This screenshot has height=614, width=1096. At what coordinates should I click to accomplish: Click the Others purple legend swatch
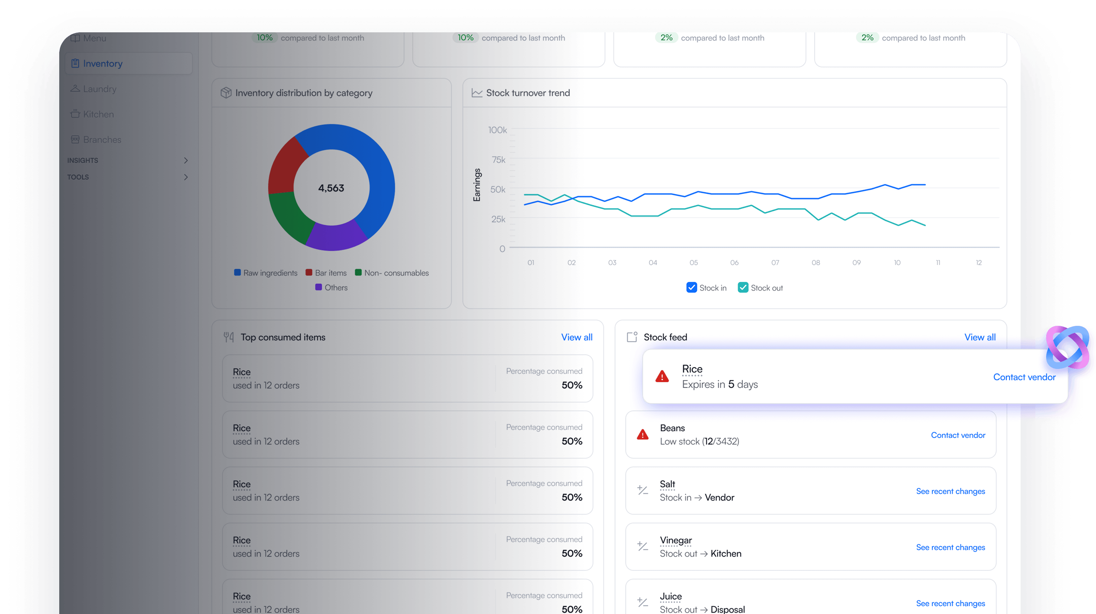pyautogui.click(x=318, y=287)
